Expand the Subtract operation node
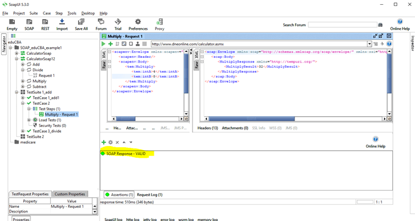This screenshot has width=415, height=221. 23,87
